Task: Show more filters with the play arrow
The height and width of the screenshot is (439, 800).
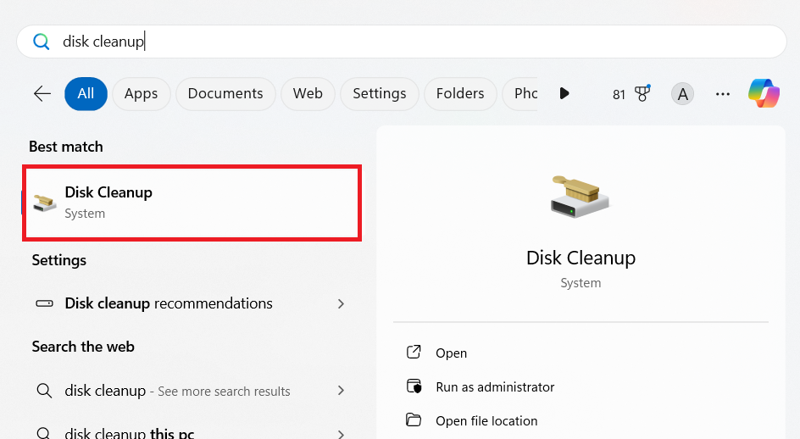Action: (x=564, y=93)
